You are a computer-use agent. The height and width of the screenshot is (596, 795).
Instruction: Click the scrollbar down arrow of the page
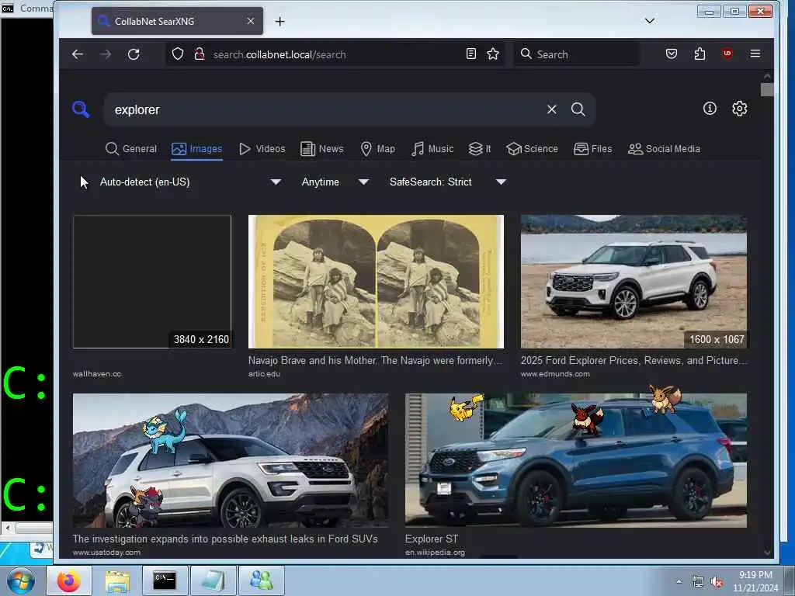tap(767, 553)
